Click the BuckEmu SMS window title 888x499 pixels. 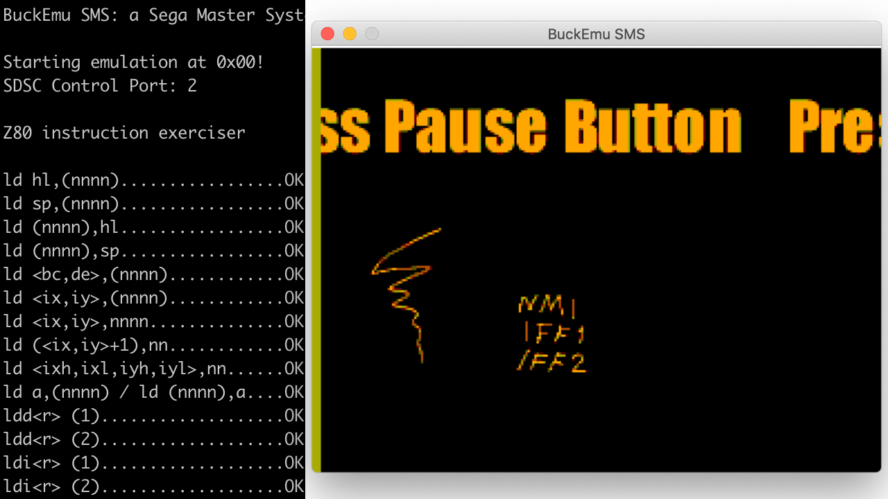(x=597, y=34)
